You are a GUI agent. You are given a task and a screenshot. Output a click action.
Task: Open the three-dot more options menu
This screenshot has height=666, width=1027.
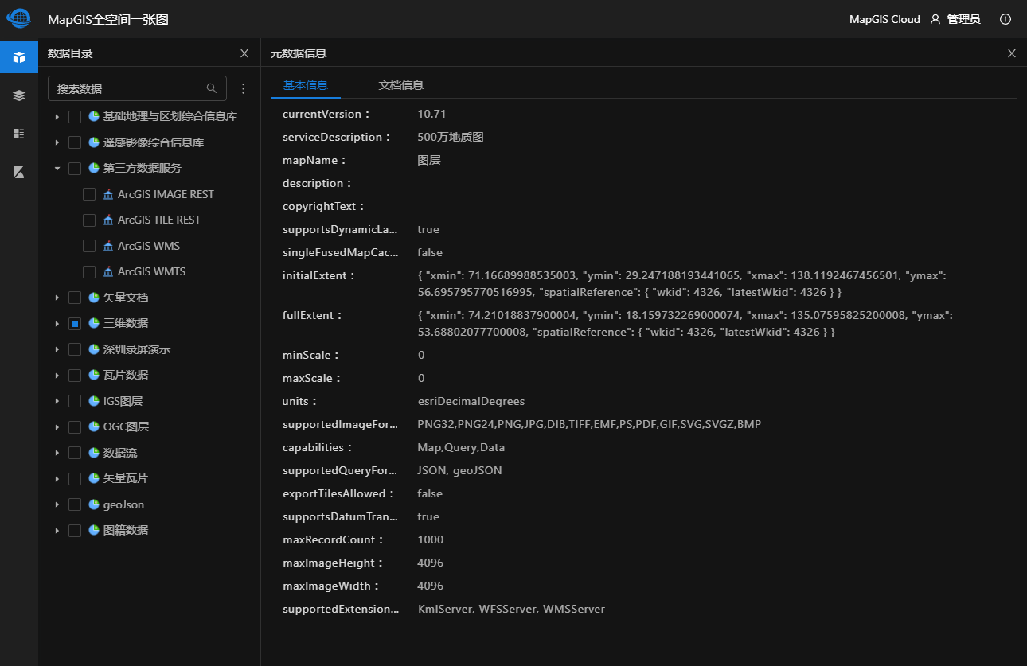tap(244, 88)
